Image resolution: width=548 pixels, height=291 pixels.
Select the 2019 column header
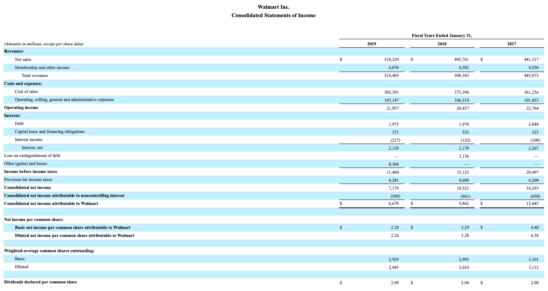tap(372, 44)
